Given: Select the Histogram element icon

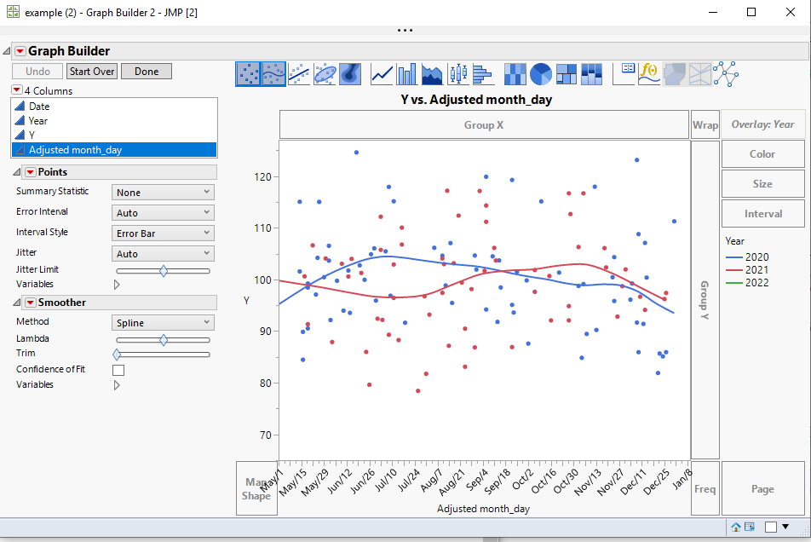Looking at the screenshot, I should (482, 74).
